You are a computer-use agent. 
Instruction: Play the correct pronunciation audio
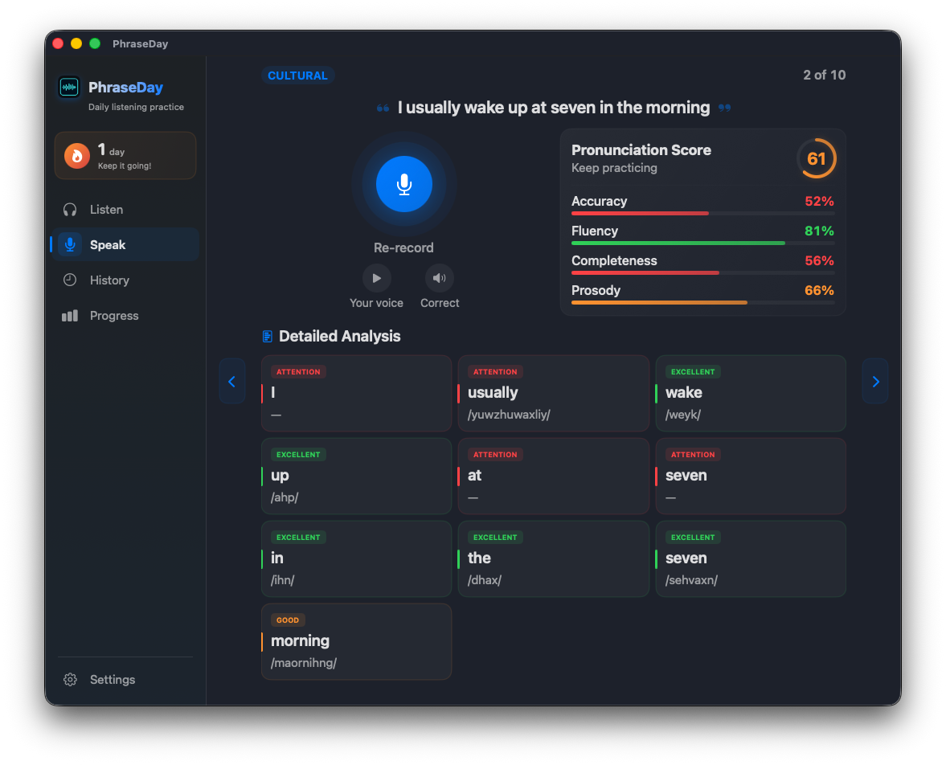pyautogui.click(x=440, y=278)
